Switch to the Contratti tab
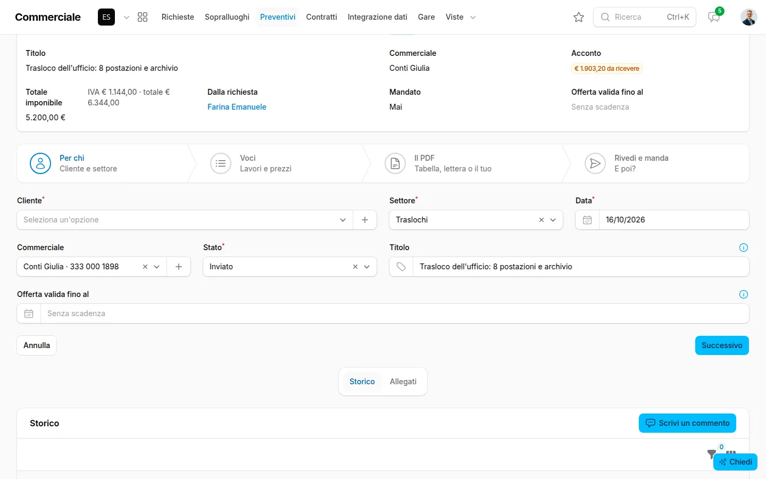The width and height of the screenshot is (766, 479). tap(322, 17)
